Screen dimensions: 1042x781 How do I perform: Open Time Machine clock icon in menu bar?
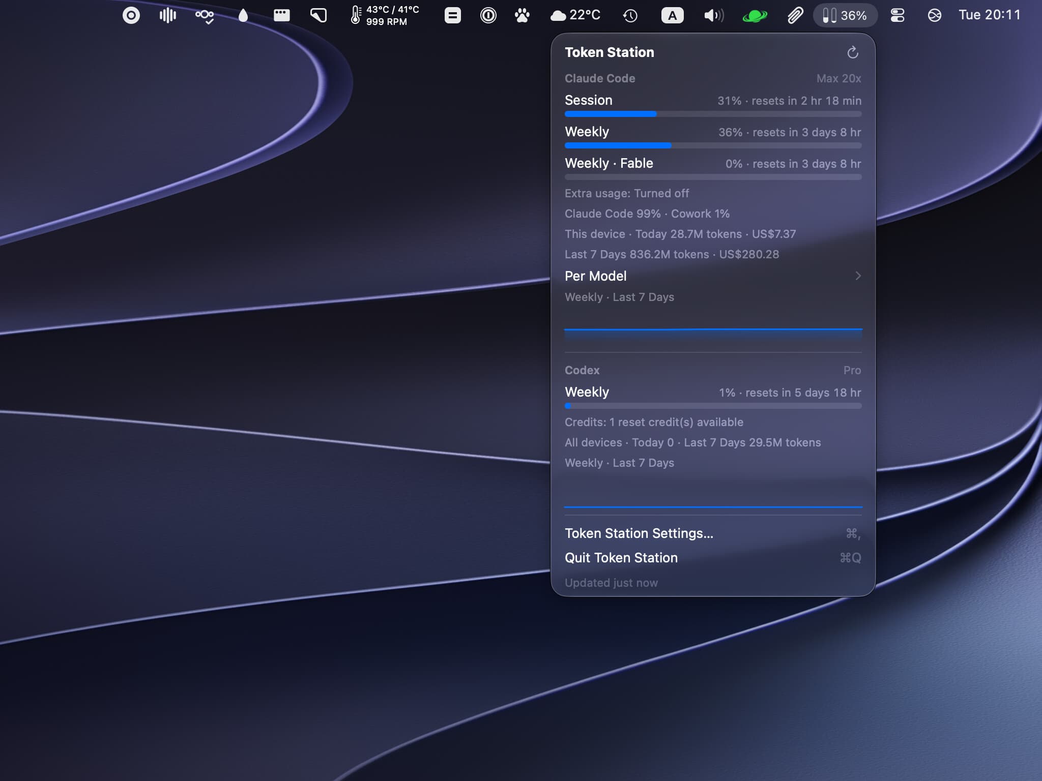coord(630,16)
